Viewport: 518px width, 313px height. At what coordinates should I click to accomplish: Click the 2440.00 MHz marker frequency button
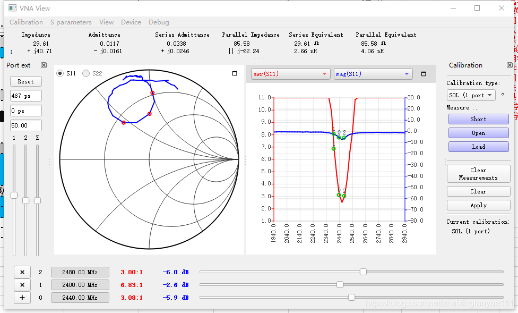click(80, 298)
